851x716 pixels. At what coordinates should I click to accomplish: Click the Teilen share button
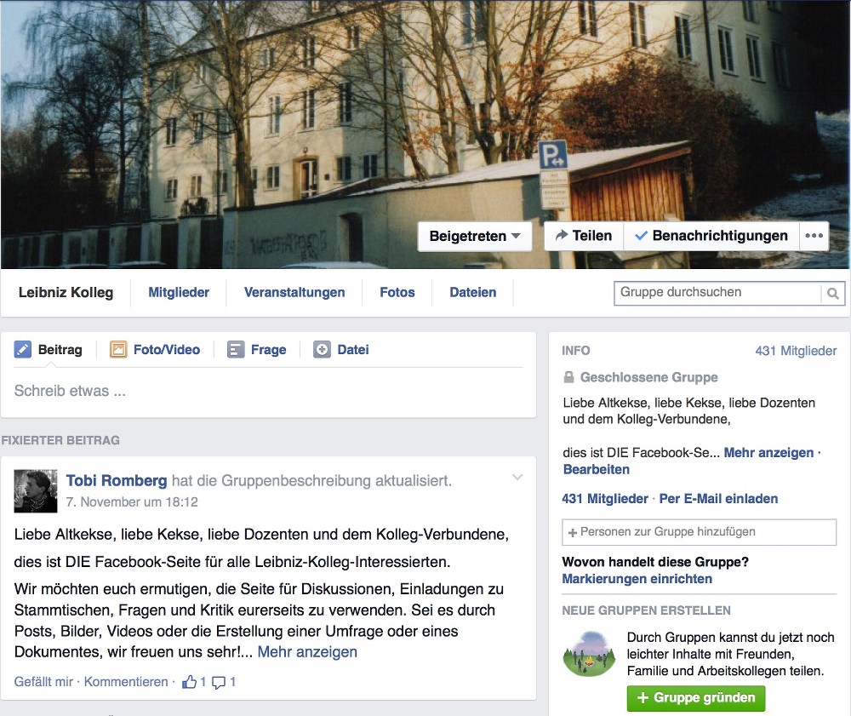584,236
